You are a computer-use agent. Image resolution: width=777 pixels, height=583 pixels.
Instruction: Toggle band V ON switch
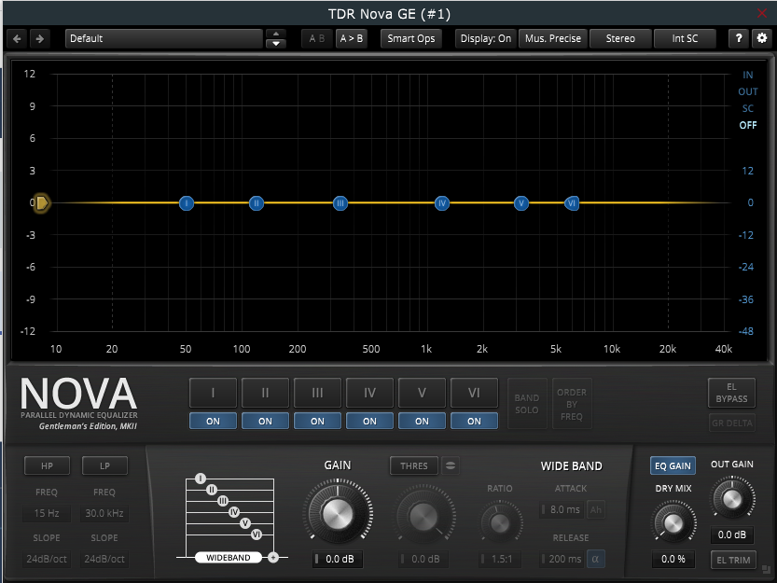[422, 421]
